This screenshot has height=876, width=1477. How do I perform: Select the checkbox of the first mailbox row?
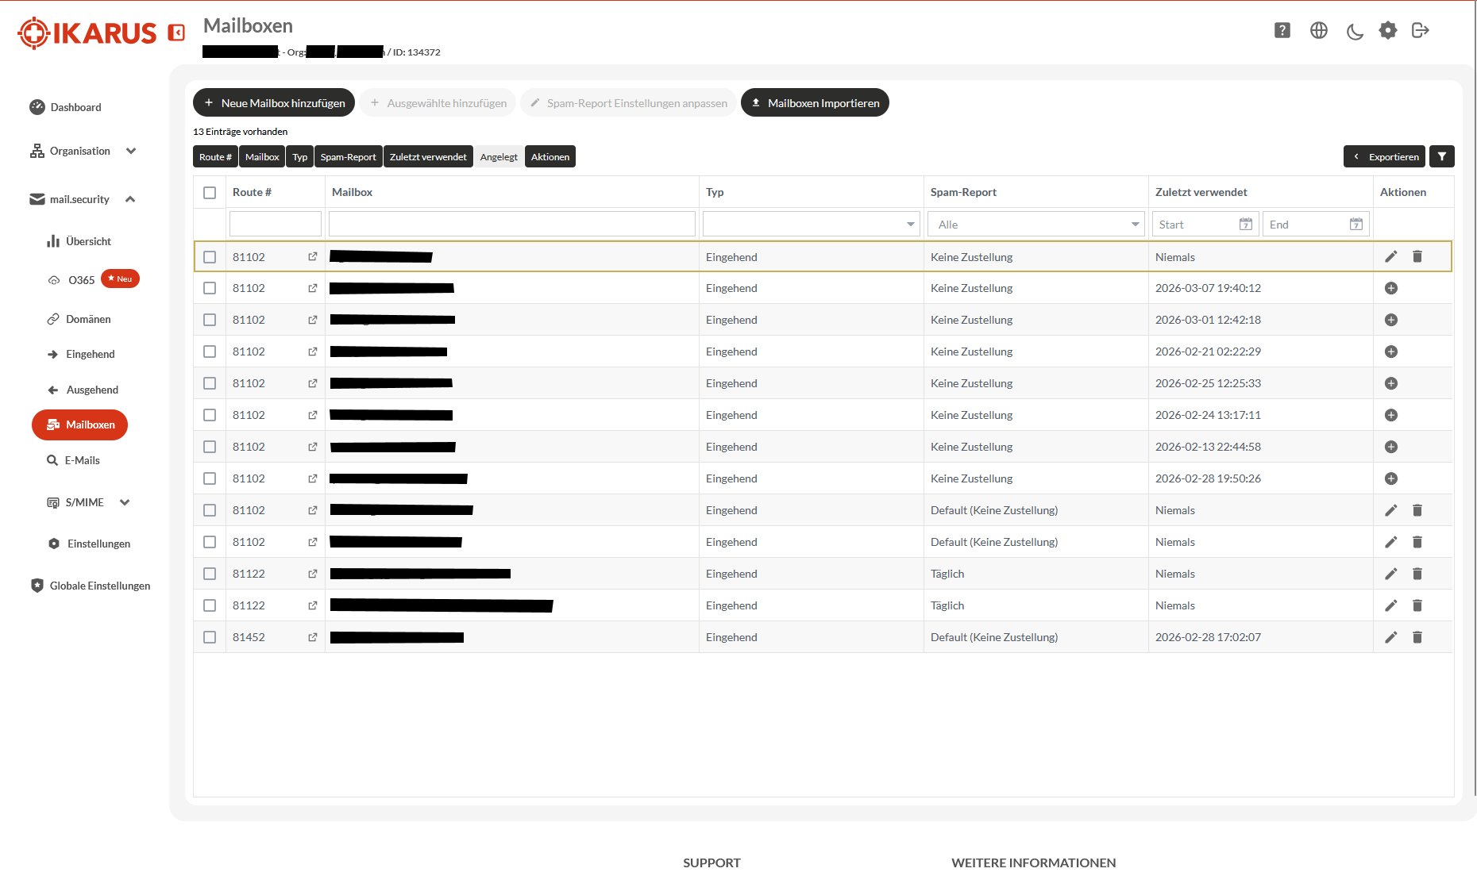pos(210,256)
